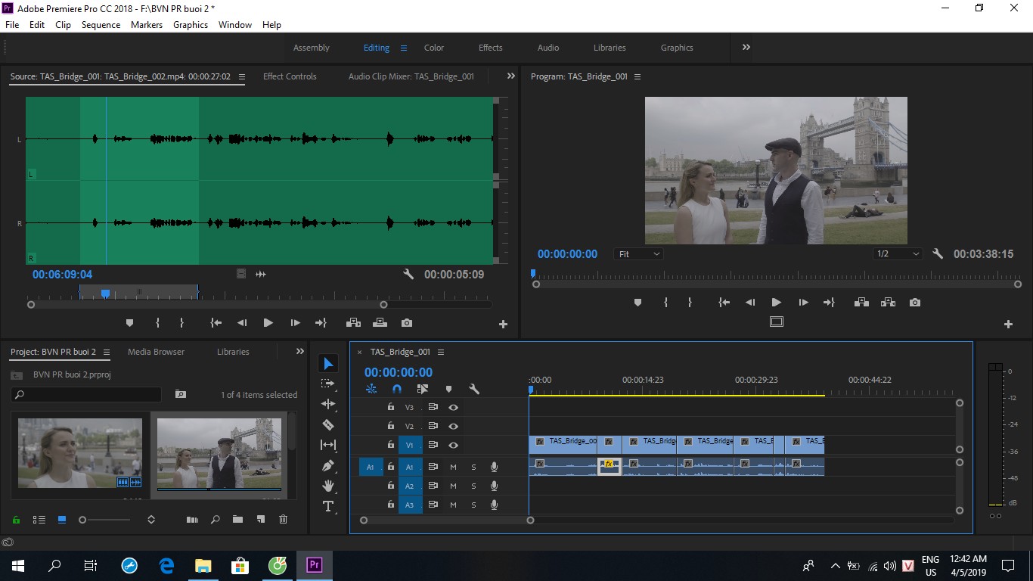Open timeline display settings wrench
1033x581 pixels.
coord(474,389)
